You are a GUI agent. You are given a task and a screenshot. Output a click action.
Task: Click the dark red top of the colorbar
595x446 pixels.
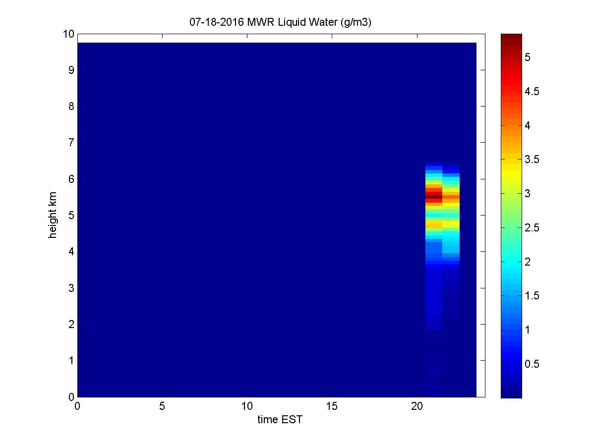pos(511,37)
